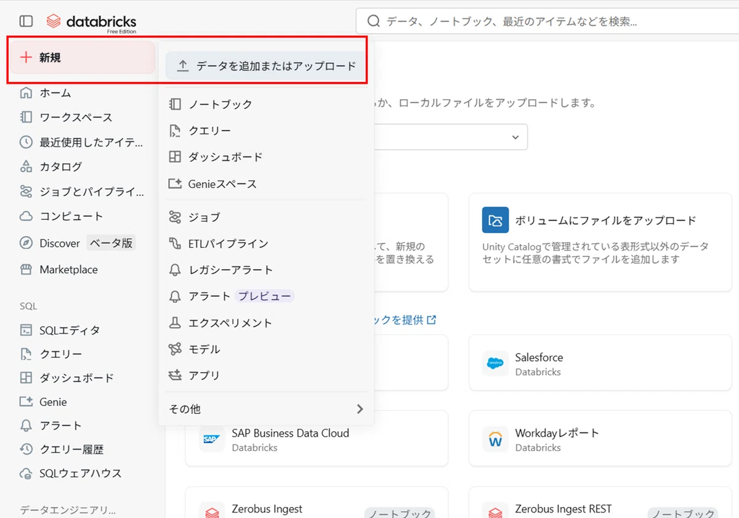The height and width of the screenshot is (518, 739).
Task: Click the Marketplace storefront icon
Action: (x=26, y=269)
